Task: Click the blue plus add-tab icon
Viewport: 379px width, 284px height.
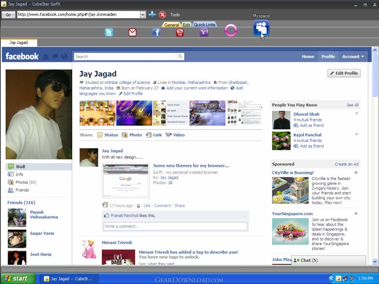Action: pyautogui.click(x=152, y=15)
